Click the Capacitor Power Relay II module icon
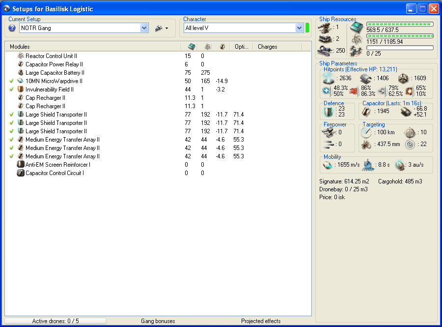442x327 pixels. click(x=21, y=64)
